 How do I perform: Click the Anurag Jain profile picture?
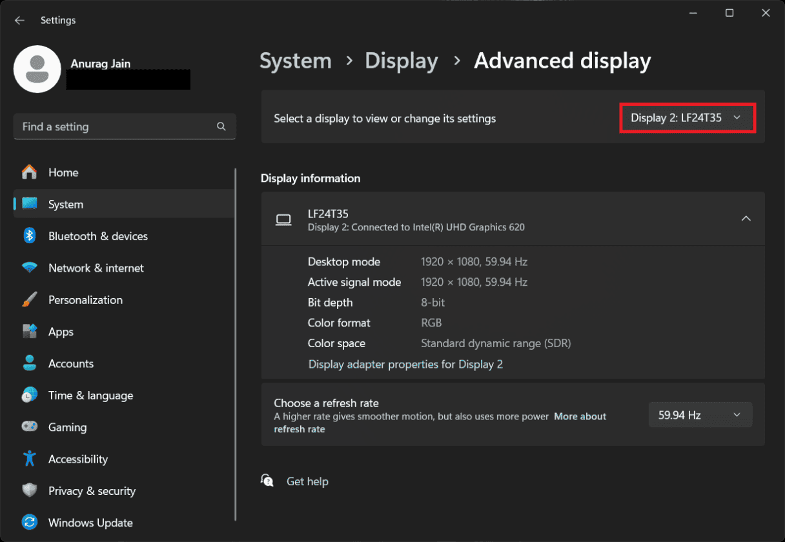pos(37,69)
